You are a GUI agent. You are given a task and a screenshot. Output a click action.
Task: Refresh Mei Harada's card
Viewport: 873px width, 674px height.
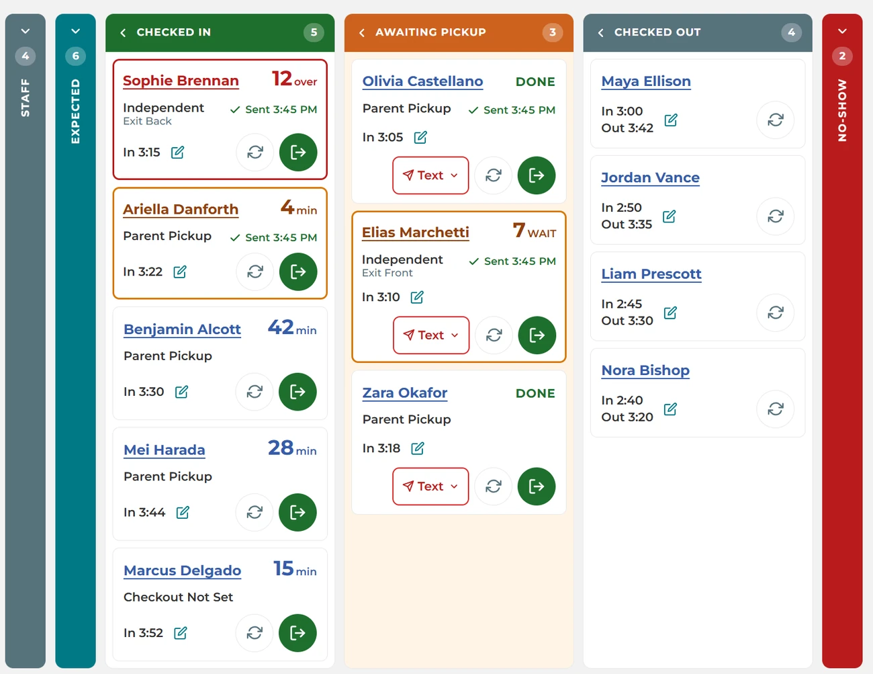coord(255,512)
